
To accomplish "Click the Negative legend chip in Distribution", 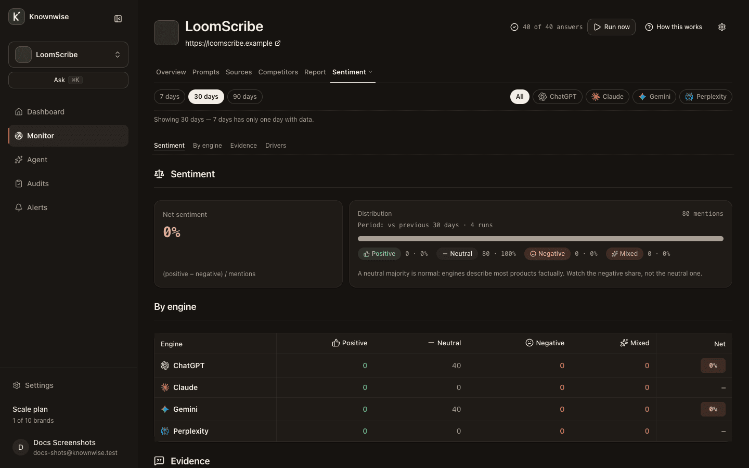I will pyautogui.click(x=547, y=254).
